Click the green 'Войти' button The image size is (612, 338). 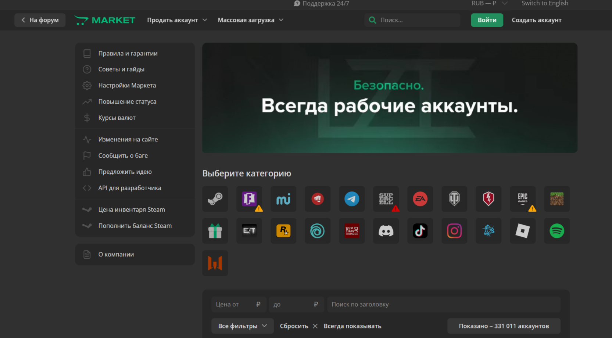coord(487,20)
